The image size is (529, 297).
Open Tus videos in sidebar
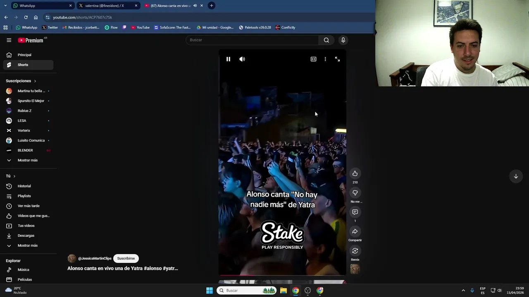[x=28, y=226]
